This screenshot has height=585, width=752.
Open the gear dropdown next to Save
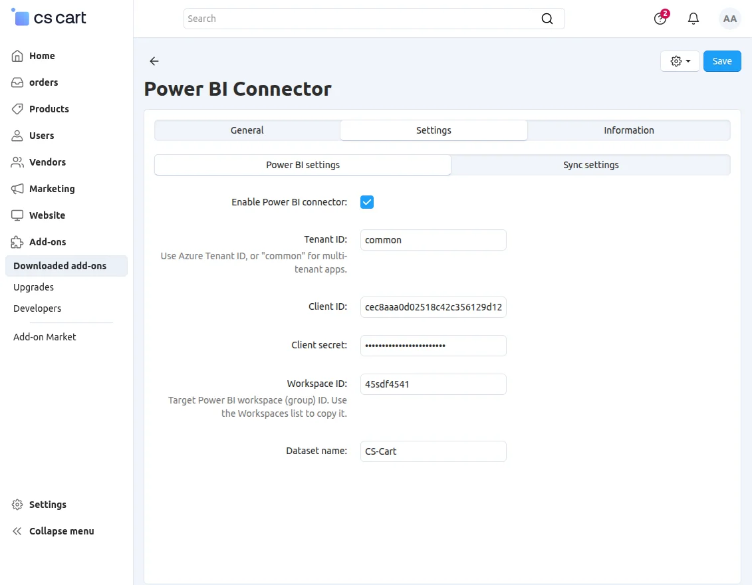[680, 61]
